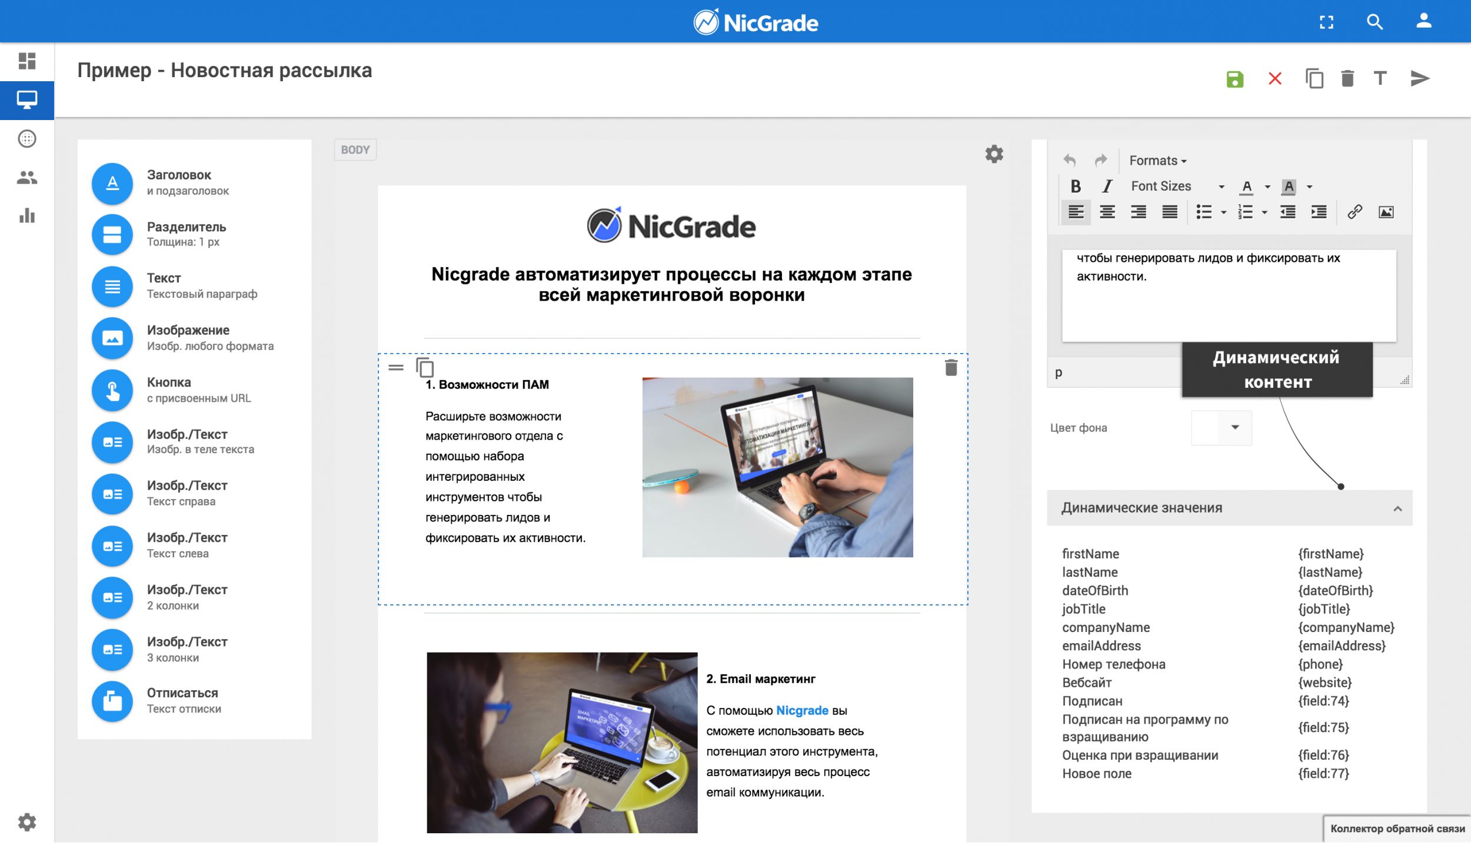Toggle bold formatting in editor
The height and width of the screenshot is (845, 1471).
(1076, 187)
